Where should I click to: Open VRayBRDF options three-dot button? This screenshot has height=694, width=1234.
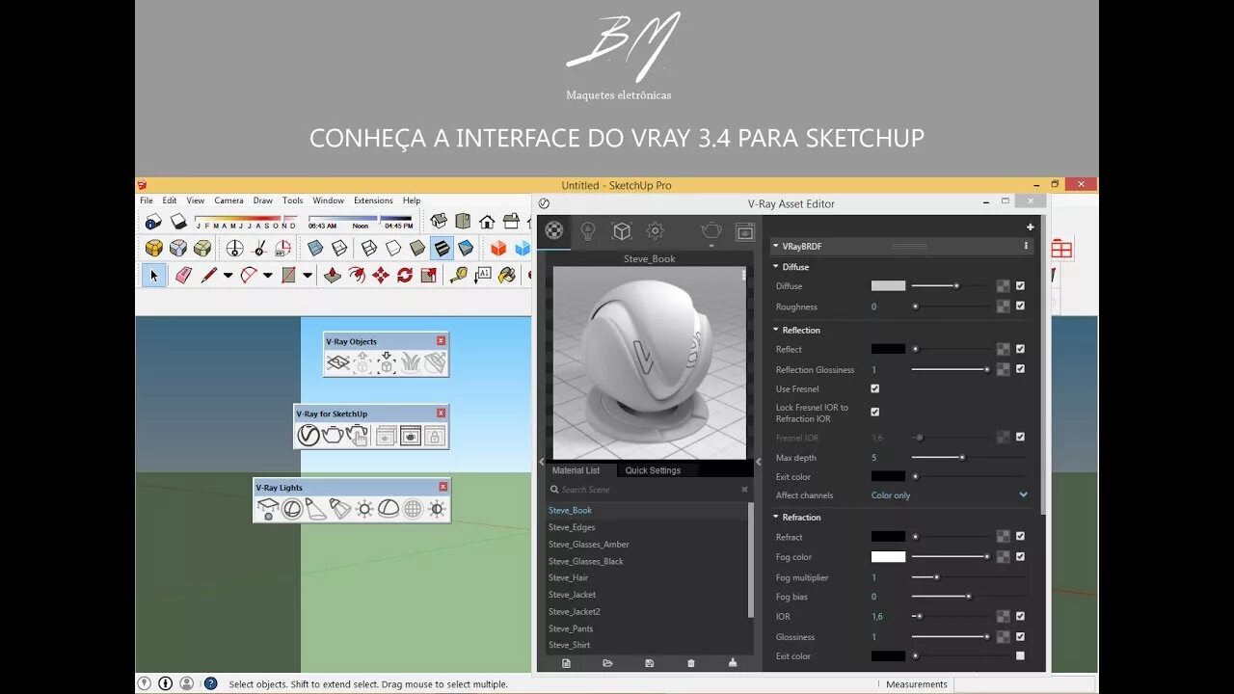point(1026,246)
